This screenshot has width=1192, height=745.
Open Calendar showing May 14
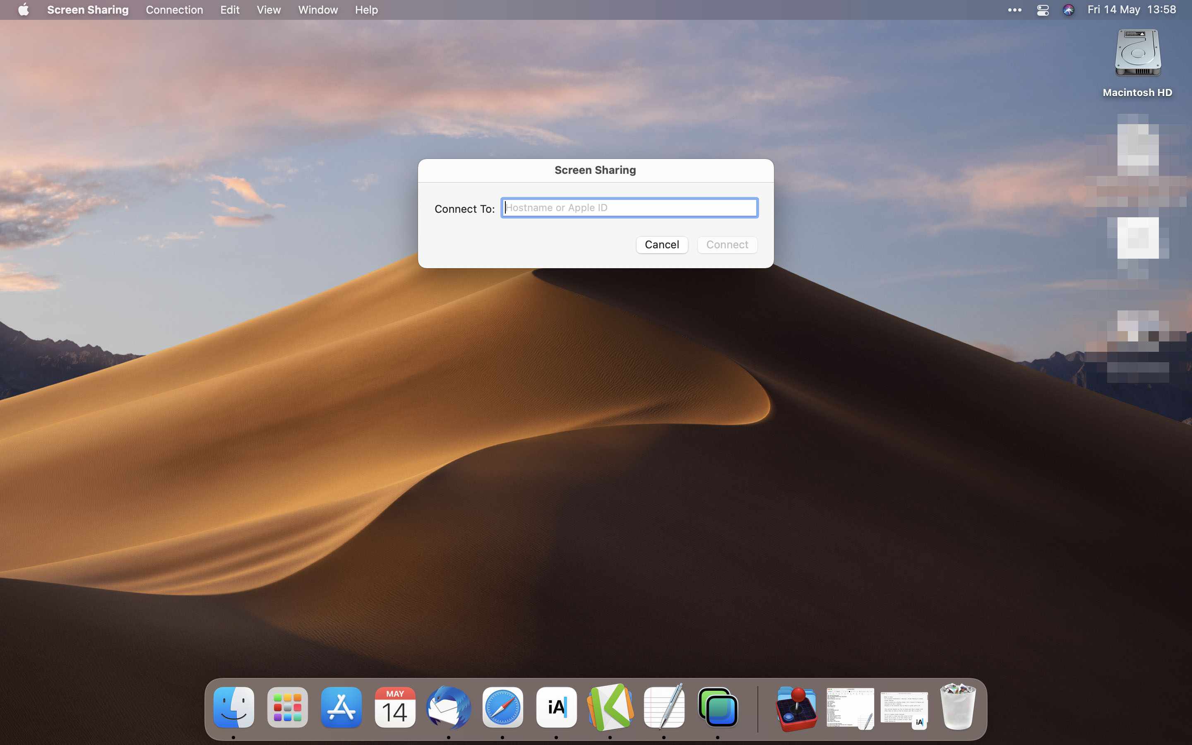(x=395, y=708)
